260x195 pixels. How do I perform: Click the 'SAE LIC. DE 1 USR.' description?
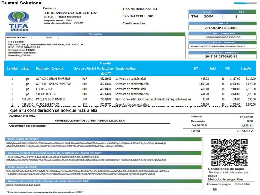(x=46, y=94)
